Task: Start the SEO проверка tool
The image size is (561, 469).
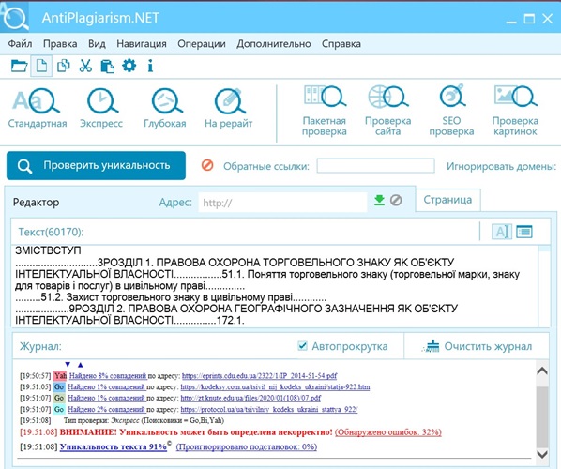Action: (x=451, y=111)
